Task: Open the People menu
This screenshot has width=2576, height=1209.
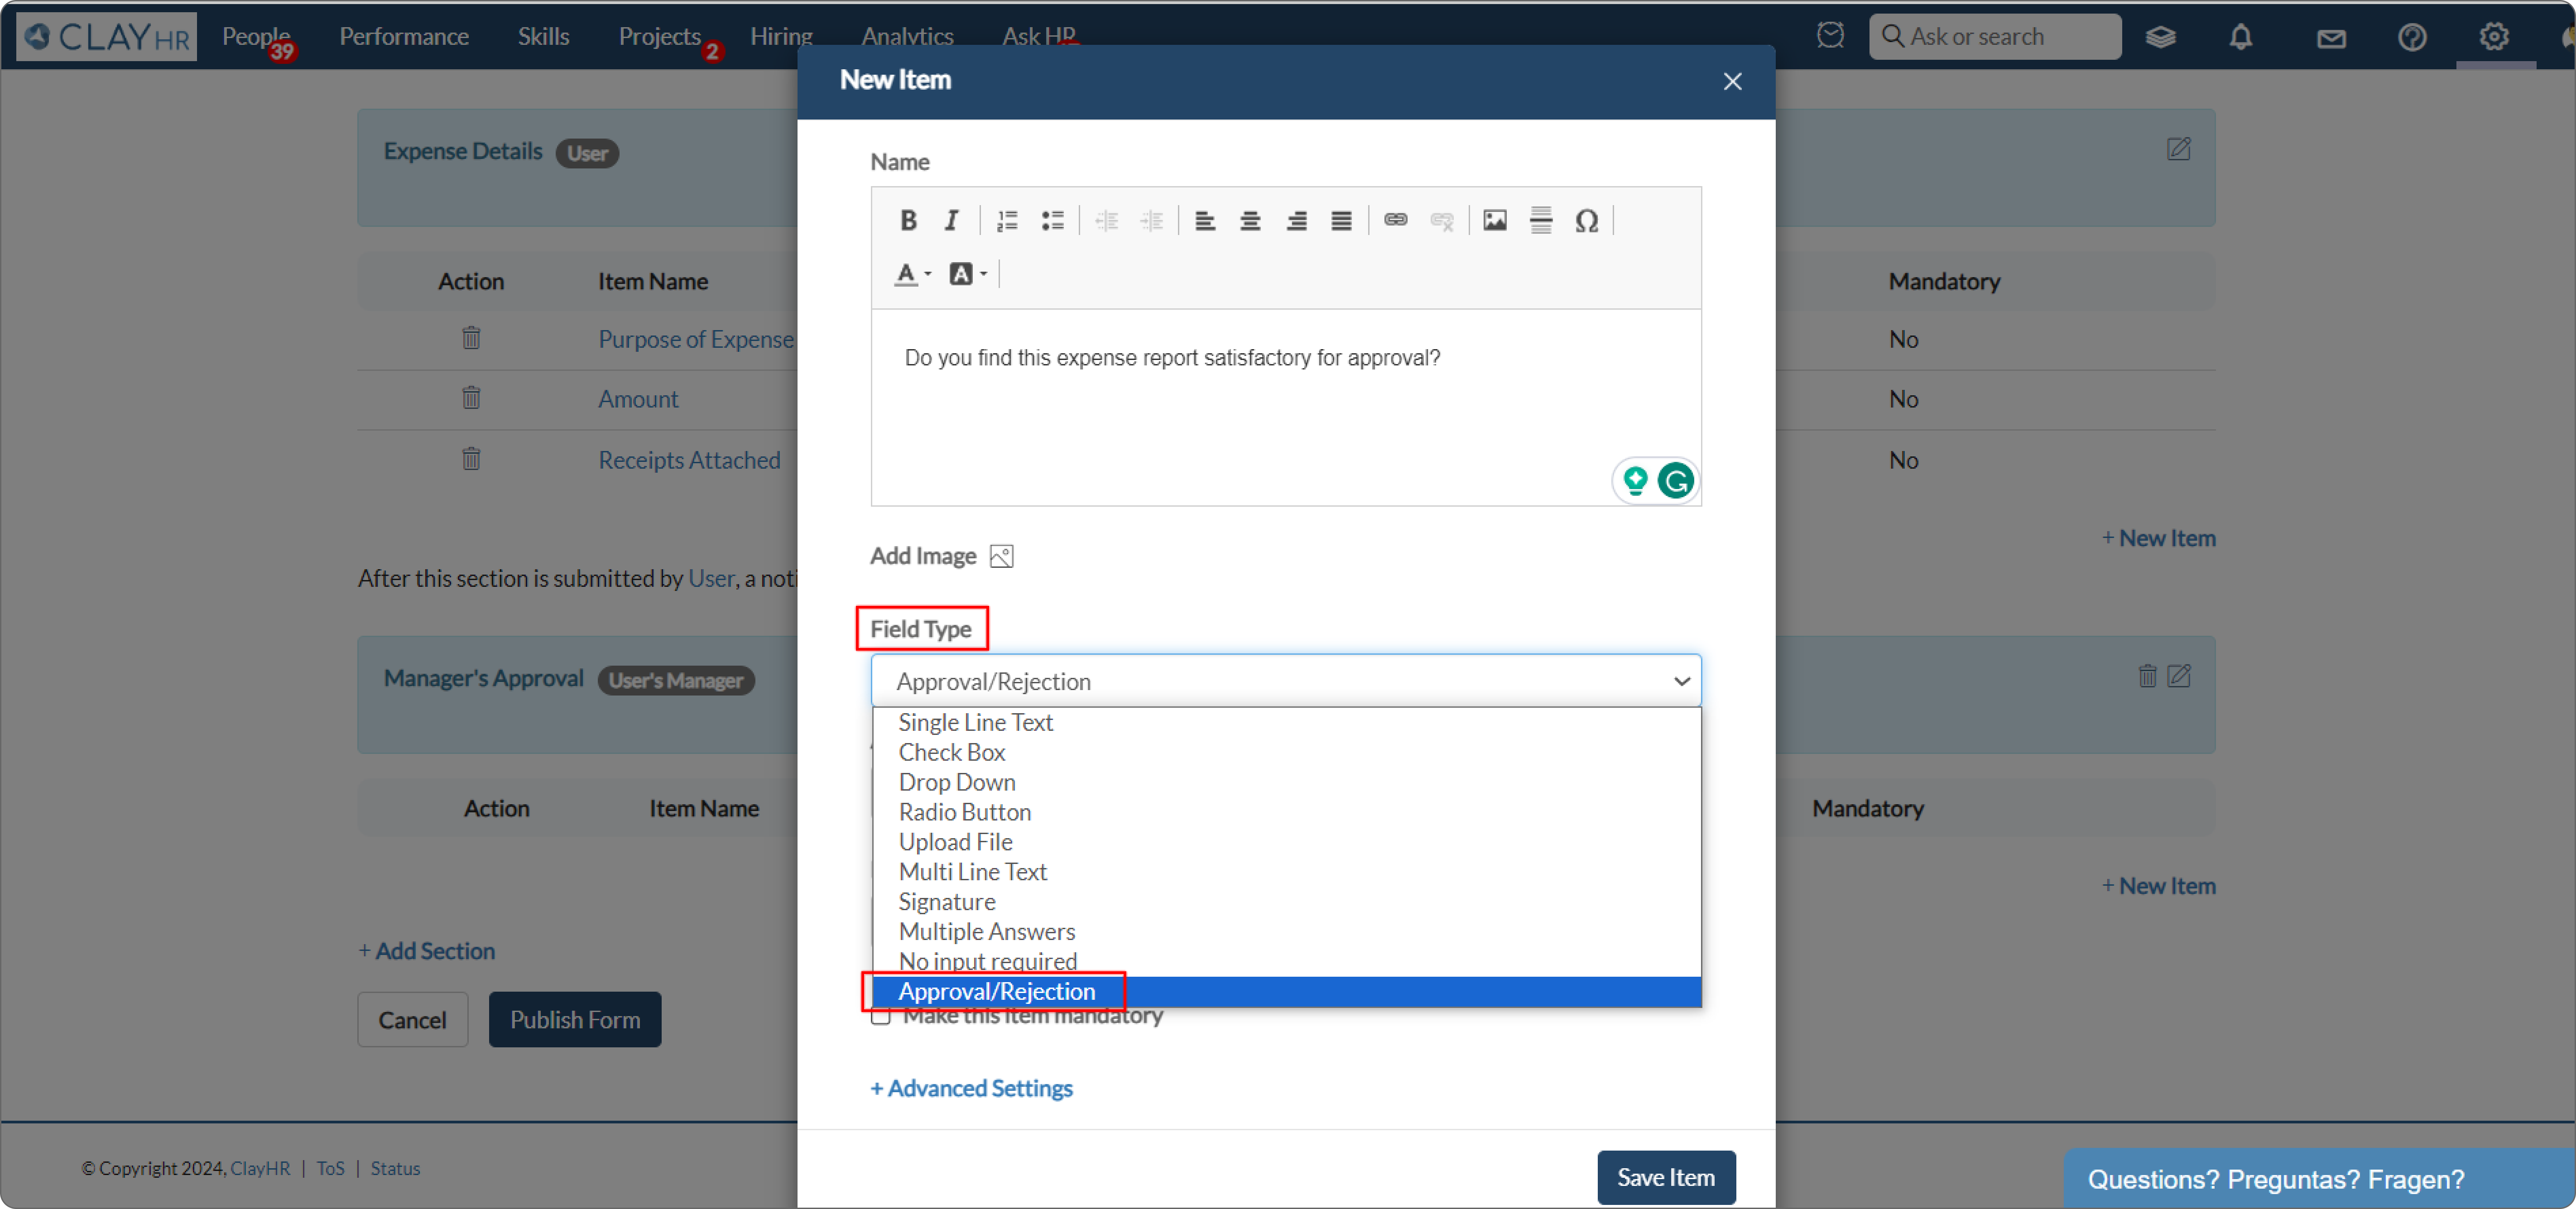Action: tap(256, 36)
